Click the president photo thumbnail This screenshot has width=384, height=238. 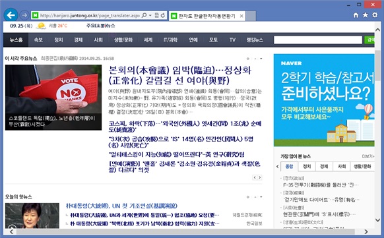point(32,216)
